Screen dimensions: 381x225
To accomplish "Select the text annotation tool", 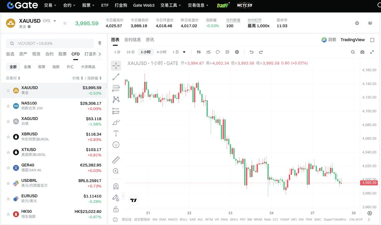I will [x=116, y=133].
